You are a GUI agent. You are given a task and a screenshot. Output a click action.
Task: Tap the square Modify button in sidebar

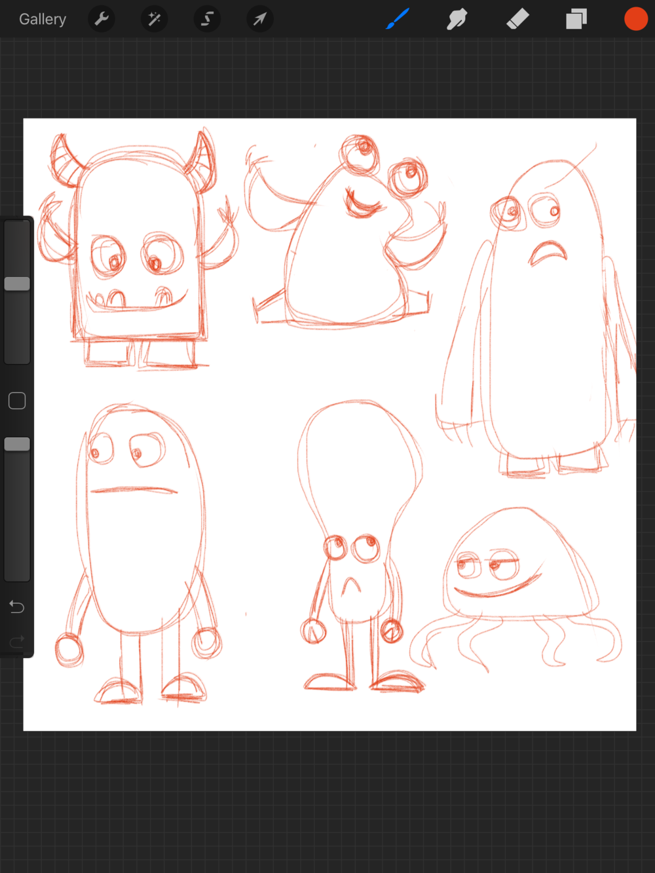coord(17,401)
